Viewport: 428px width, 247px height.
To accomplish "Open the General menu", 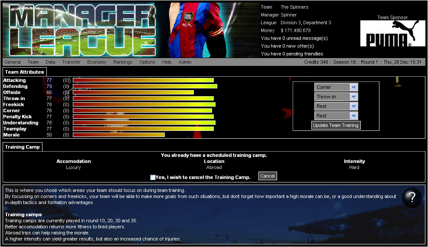I will point(13,62).
